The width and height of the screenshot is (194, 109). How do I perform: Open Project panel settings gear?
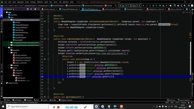pyautogui.click(x=35, y=9)
